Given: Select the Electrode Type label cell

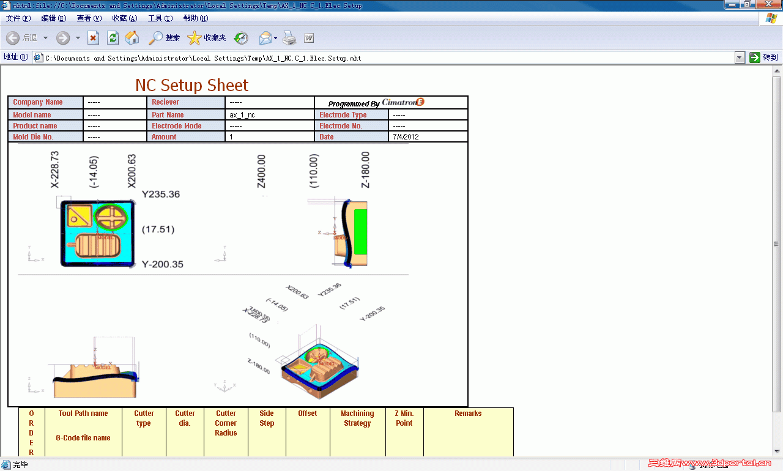Looking at the screenshot, I should pos(351,115).
